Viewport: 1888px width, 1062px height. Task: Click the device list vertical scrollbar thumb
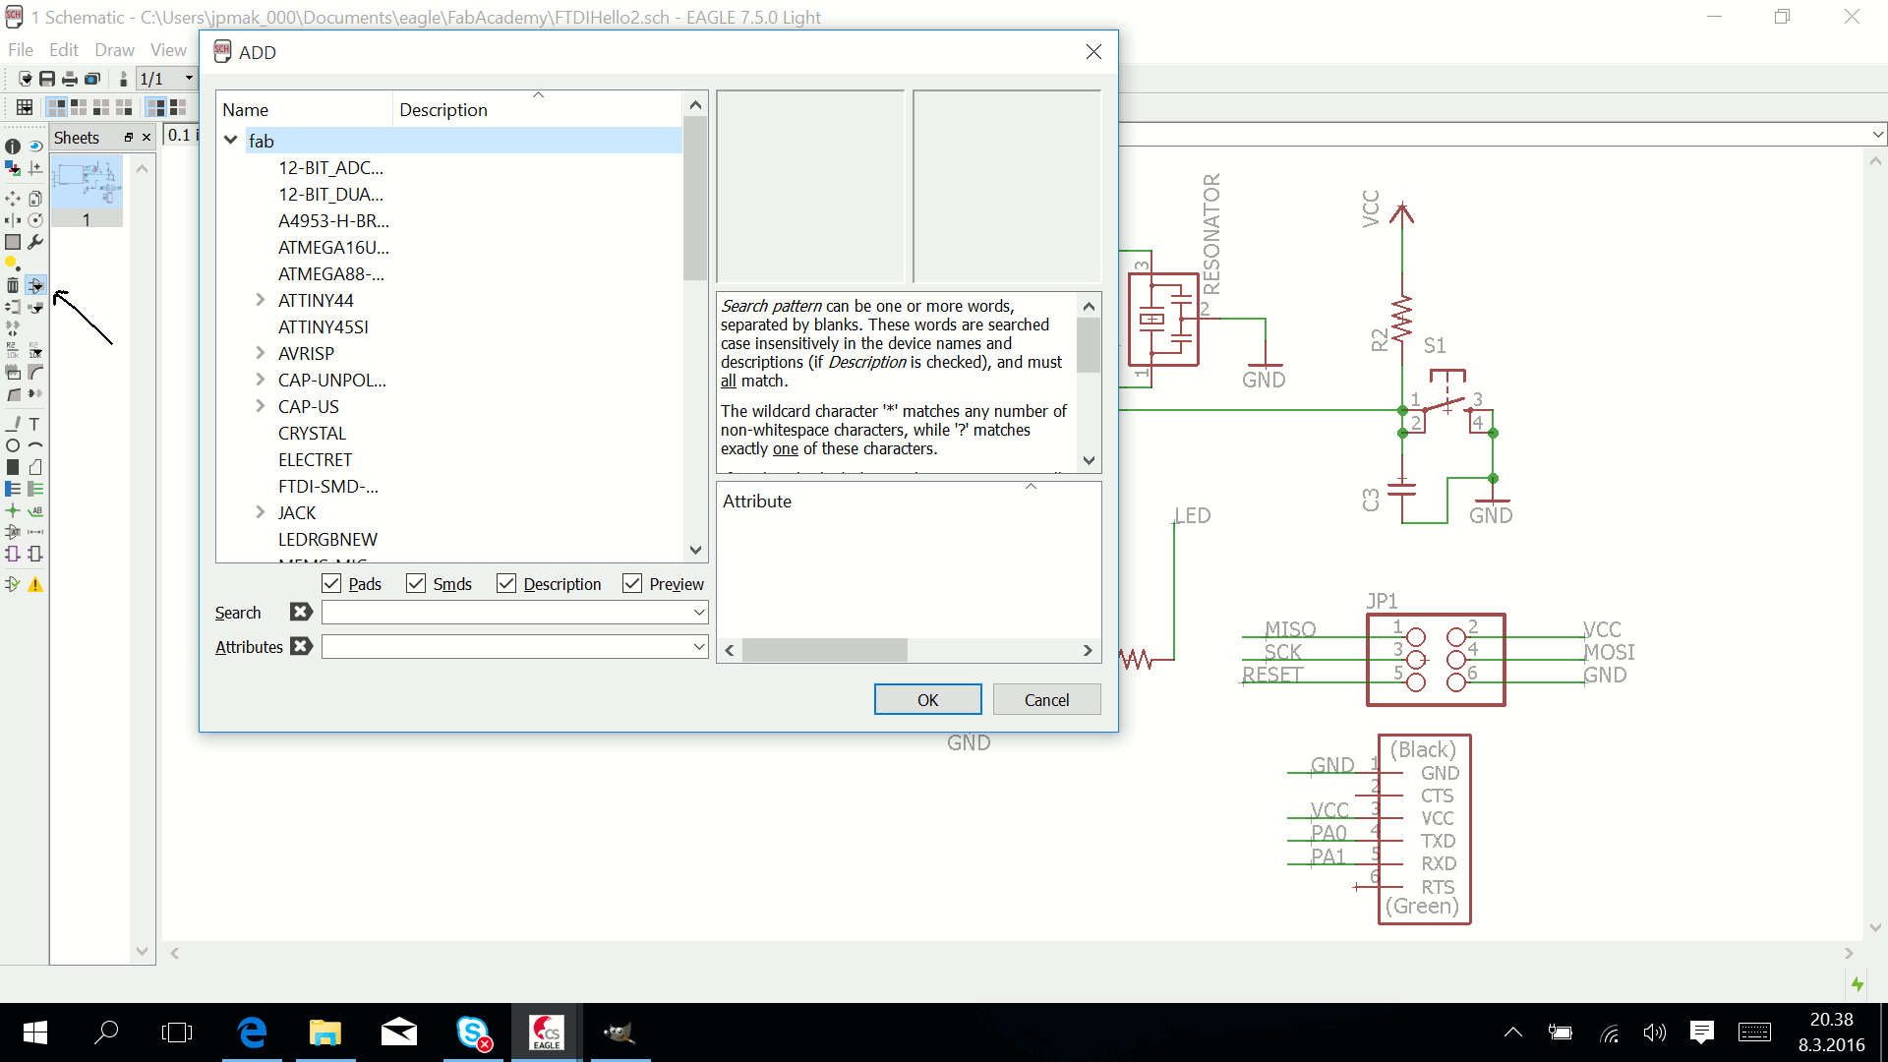tap(695, 198)
